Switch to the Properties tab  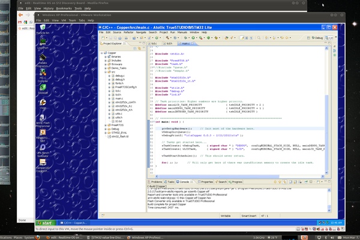205,182
